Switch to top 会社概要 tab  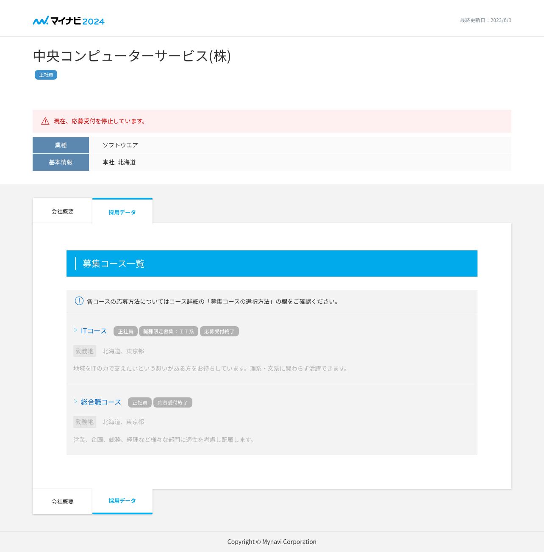62,211
